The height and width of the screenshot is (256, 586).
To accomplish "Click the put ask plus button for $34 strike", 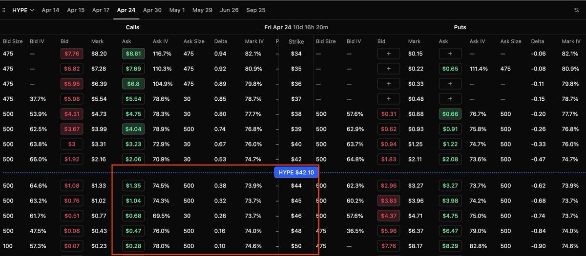I will click(x=450, y=54).
